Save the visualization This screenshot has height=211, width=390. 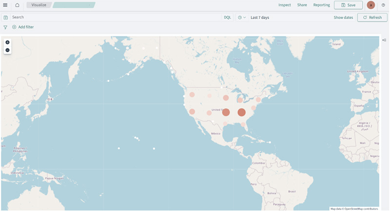[x=348, y=5]
